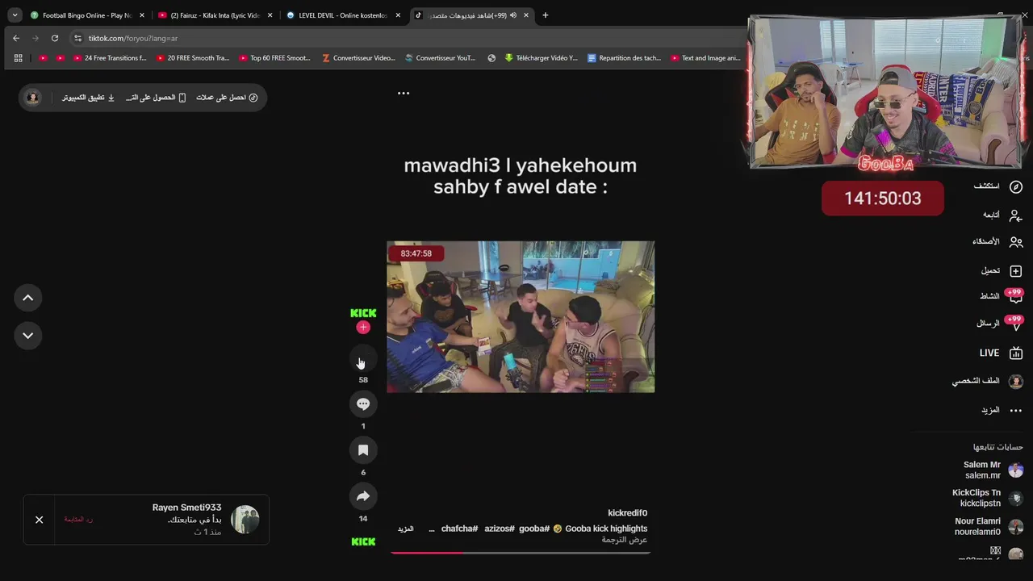Click the profile avatar in top-left pill
Image resolution: width=1033 pixels, height=581 pixels.
(32, 98)
